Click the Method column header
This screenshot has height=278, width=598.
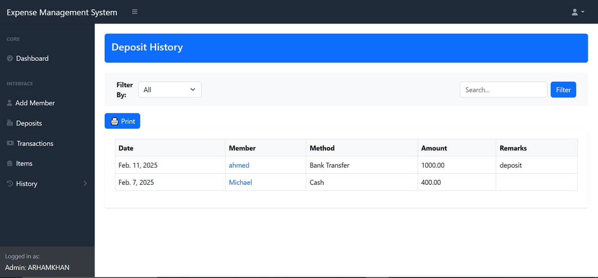pyautogui.click(x=362, y=148)
